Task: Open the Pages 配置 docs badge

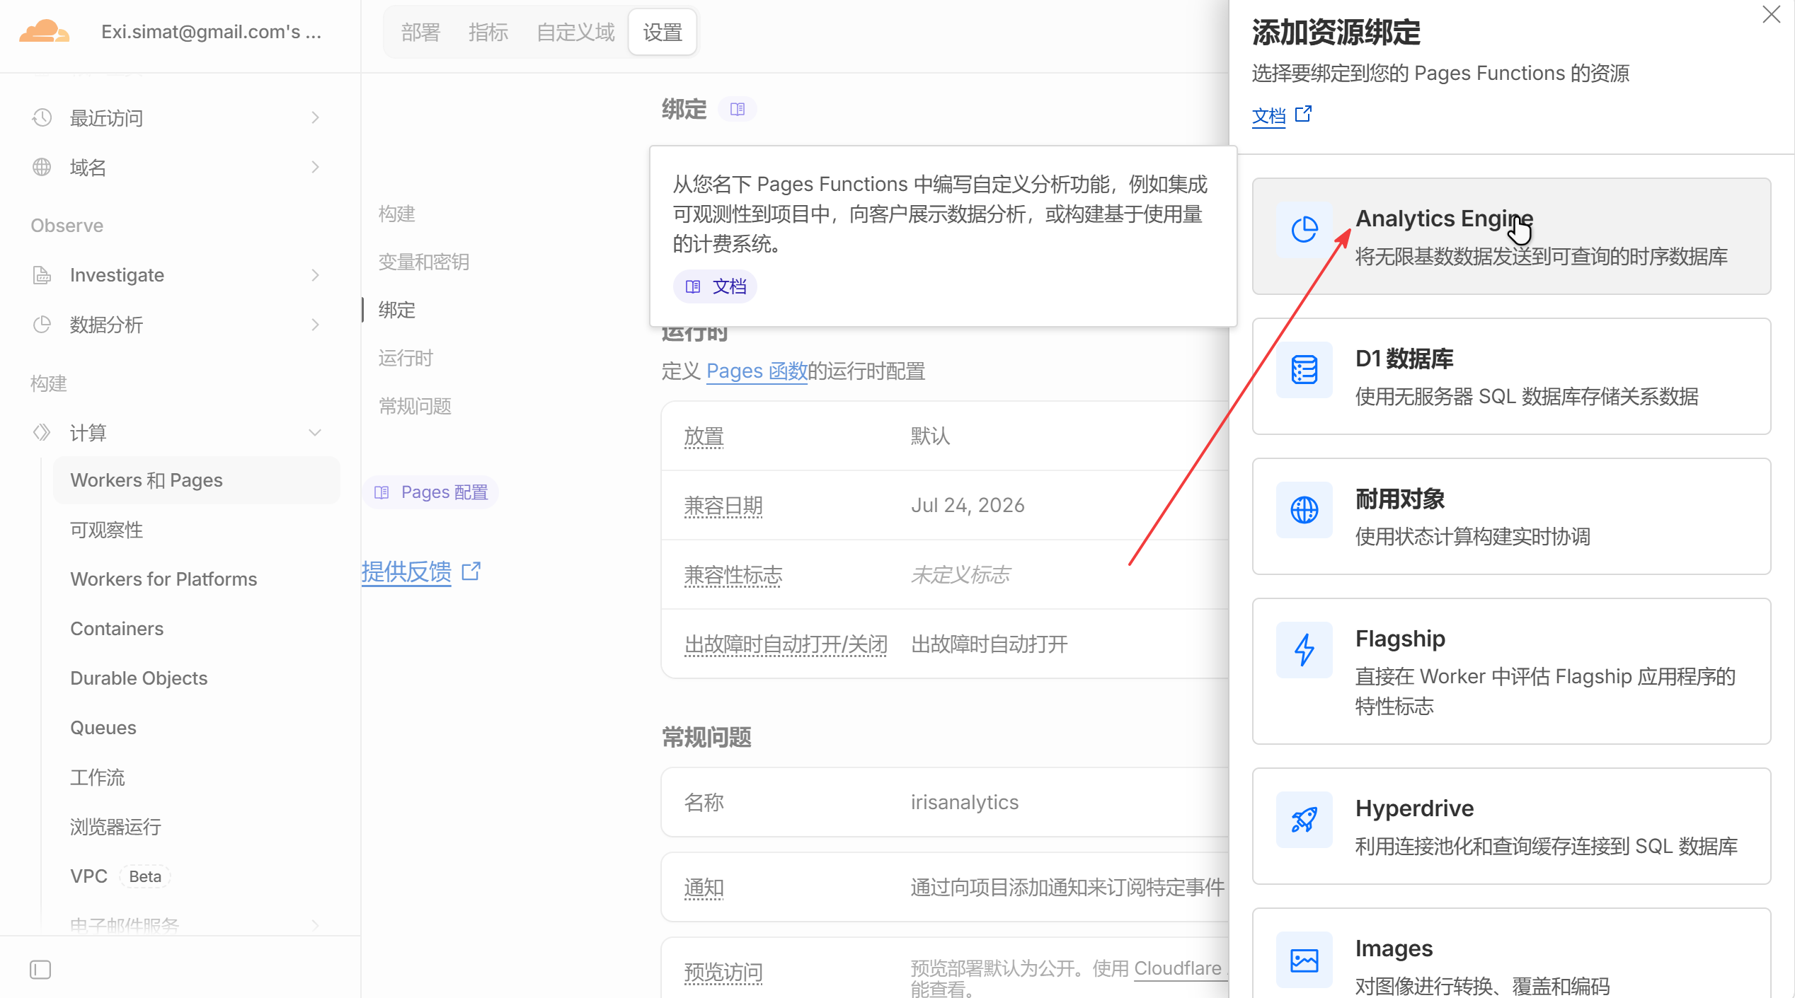Action: pyautogui.click(x=430, y=492)
